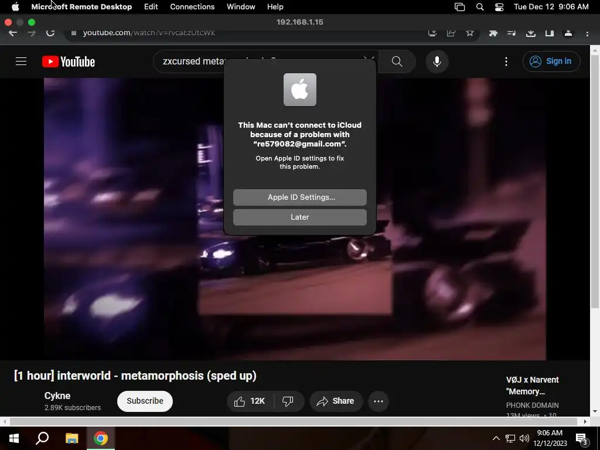Open the macOS Apple menu
The image size is (600, 450).
15,7
